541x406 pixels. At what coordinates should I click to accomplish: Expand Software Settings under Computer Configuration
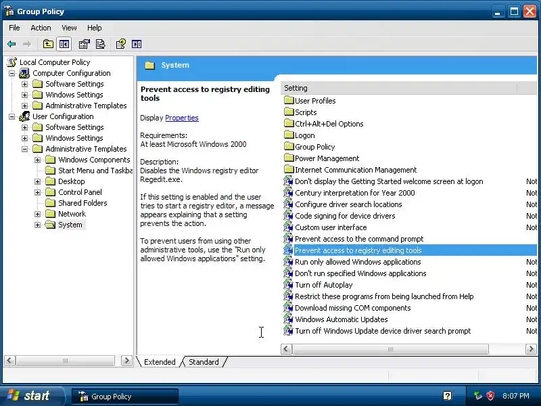(24, 84)
